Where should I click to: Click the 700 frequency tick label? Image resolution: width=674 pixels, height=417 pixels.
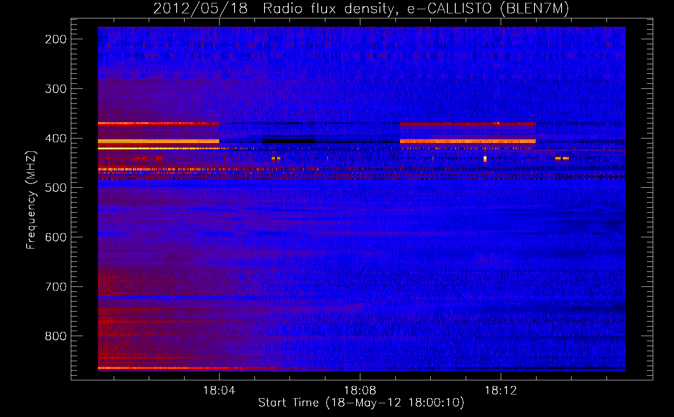pos(56,287)
